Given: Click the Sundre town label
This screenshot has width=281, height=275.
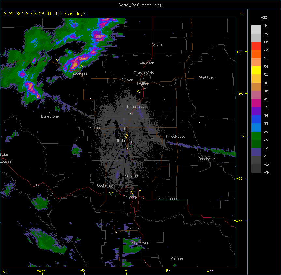Looking at the screenshot, I should point(95,128).
